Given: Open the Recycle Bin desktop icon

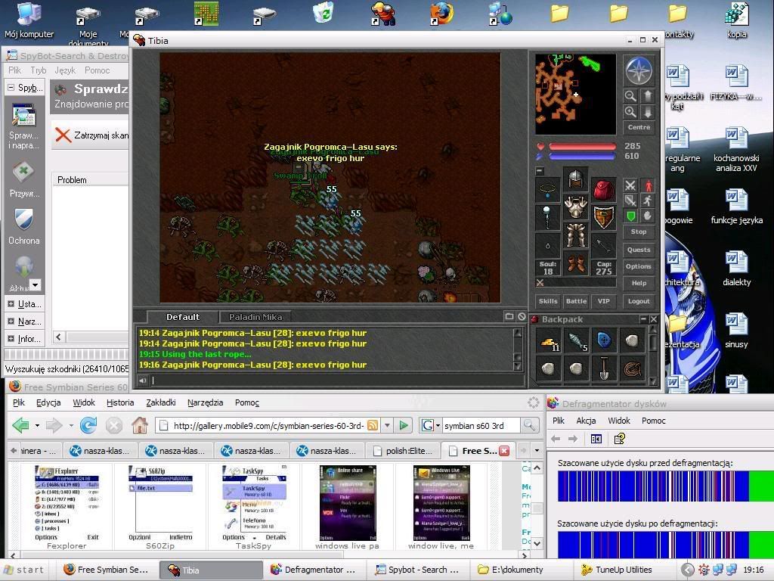Looking at the screenshot, I should pyautogui.click(x=324, y=13).
